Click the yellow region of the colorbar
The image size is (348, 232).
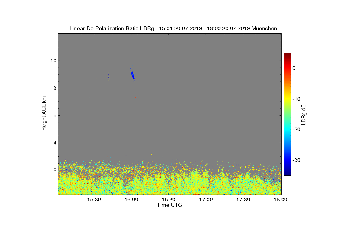tap(287, 99)
